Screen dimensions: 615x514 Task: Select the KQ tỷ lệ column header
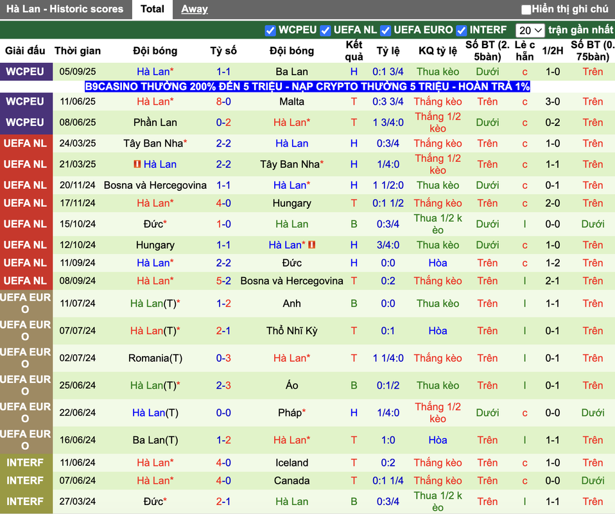click(x=438, y=51)
